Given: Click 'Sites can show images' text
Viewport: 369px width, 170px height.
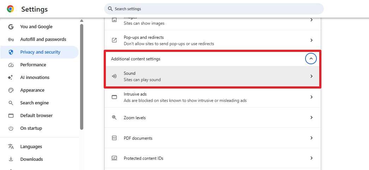Looking at the screenshot, I should (144, 23).
